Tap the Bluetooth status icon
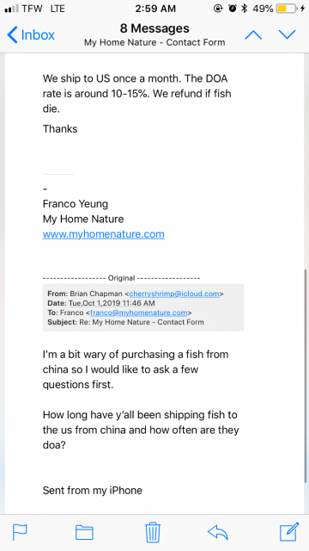This screenshot has width=309, height=551. [244, 9]
